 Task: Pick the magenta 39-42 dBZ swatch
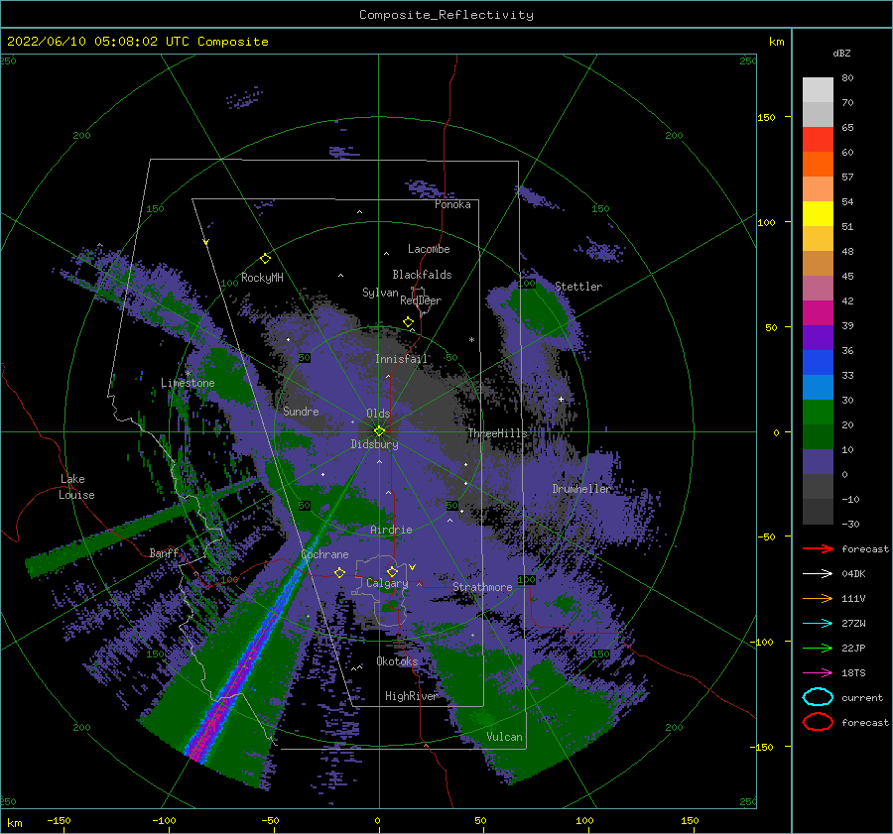818,313
